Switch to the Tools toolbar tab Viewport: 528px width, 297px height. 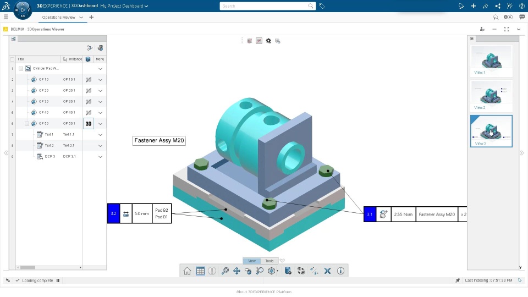269,261
